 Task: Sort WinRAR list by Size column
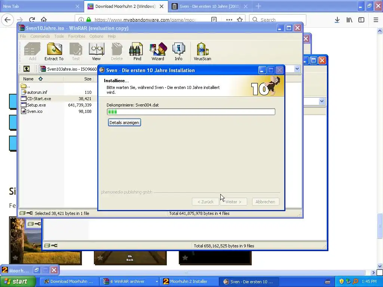[x=78, y=79]
